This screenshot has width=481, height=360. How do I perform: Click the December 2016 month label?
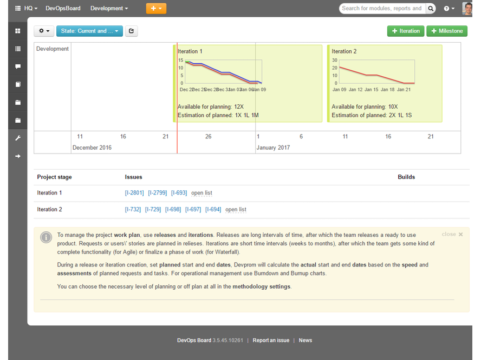click(x=92, y=148)
